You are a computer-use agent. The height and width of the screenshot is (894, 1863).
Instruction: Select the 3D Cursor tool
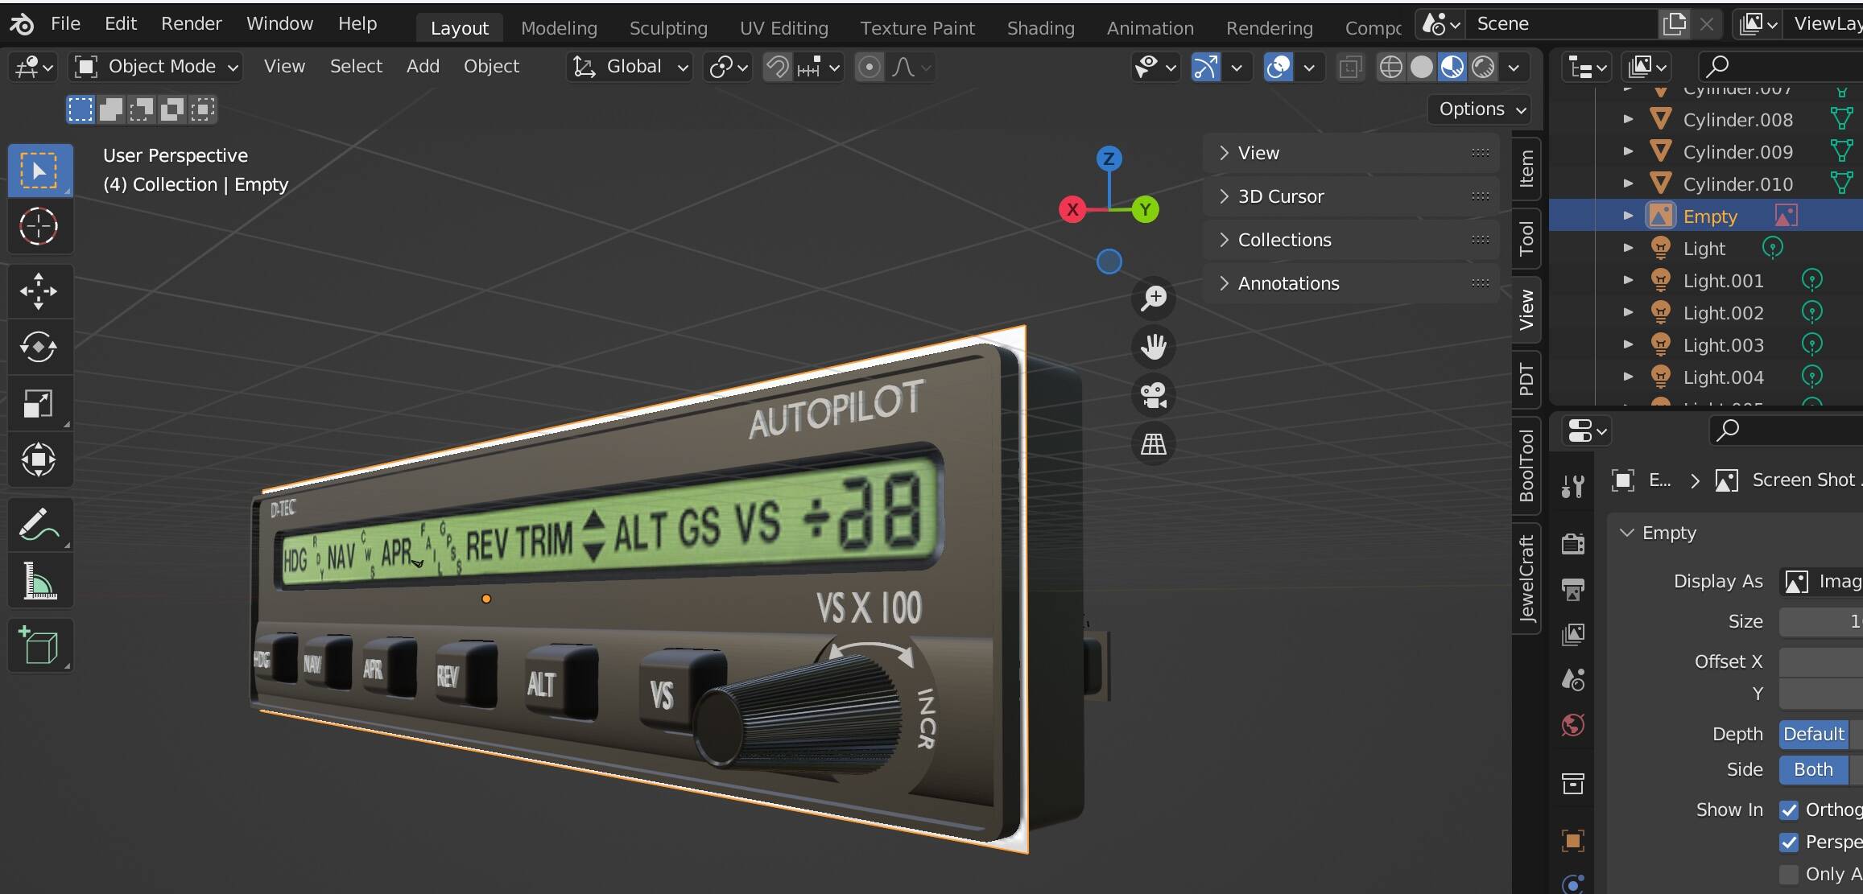38,227
